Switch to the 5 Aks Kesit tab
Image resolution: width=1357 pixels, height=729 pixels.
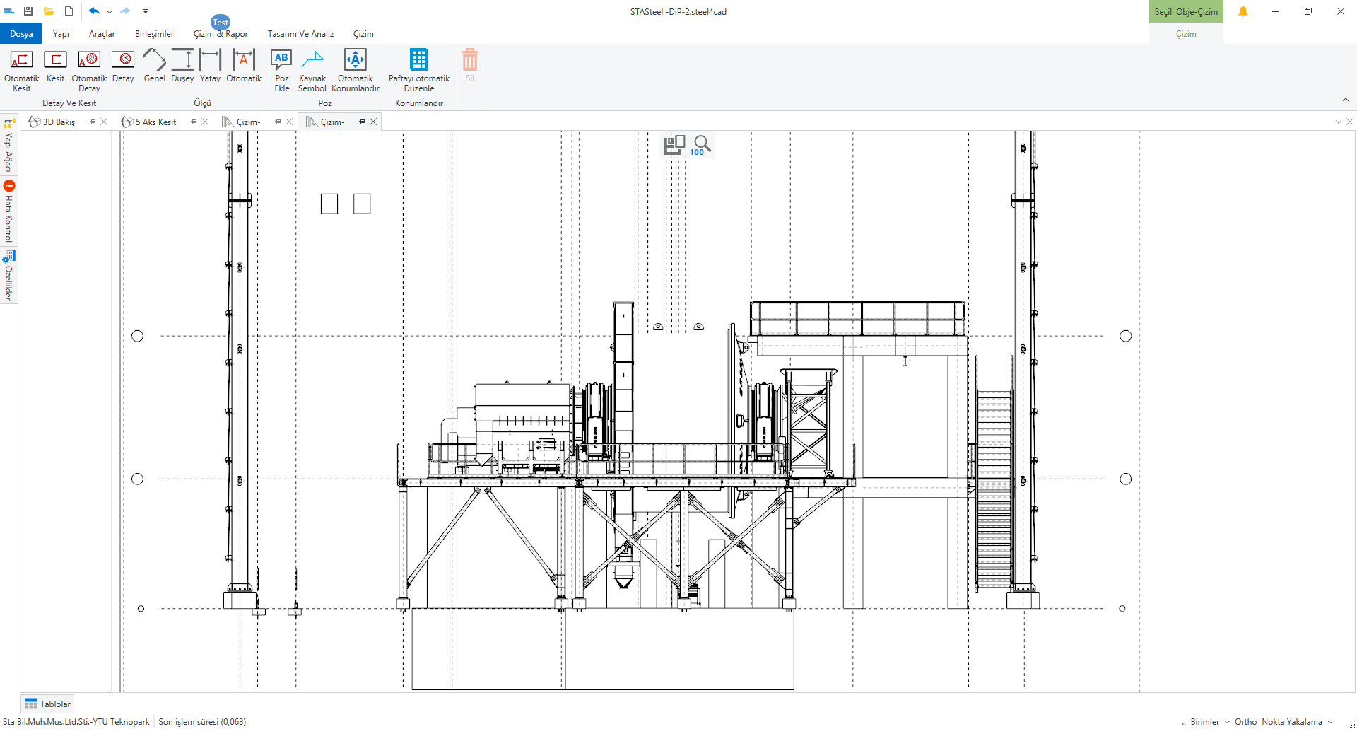pyautogui.click(x=155, y=122)
